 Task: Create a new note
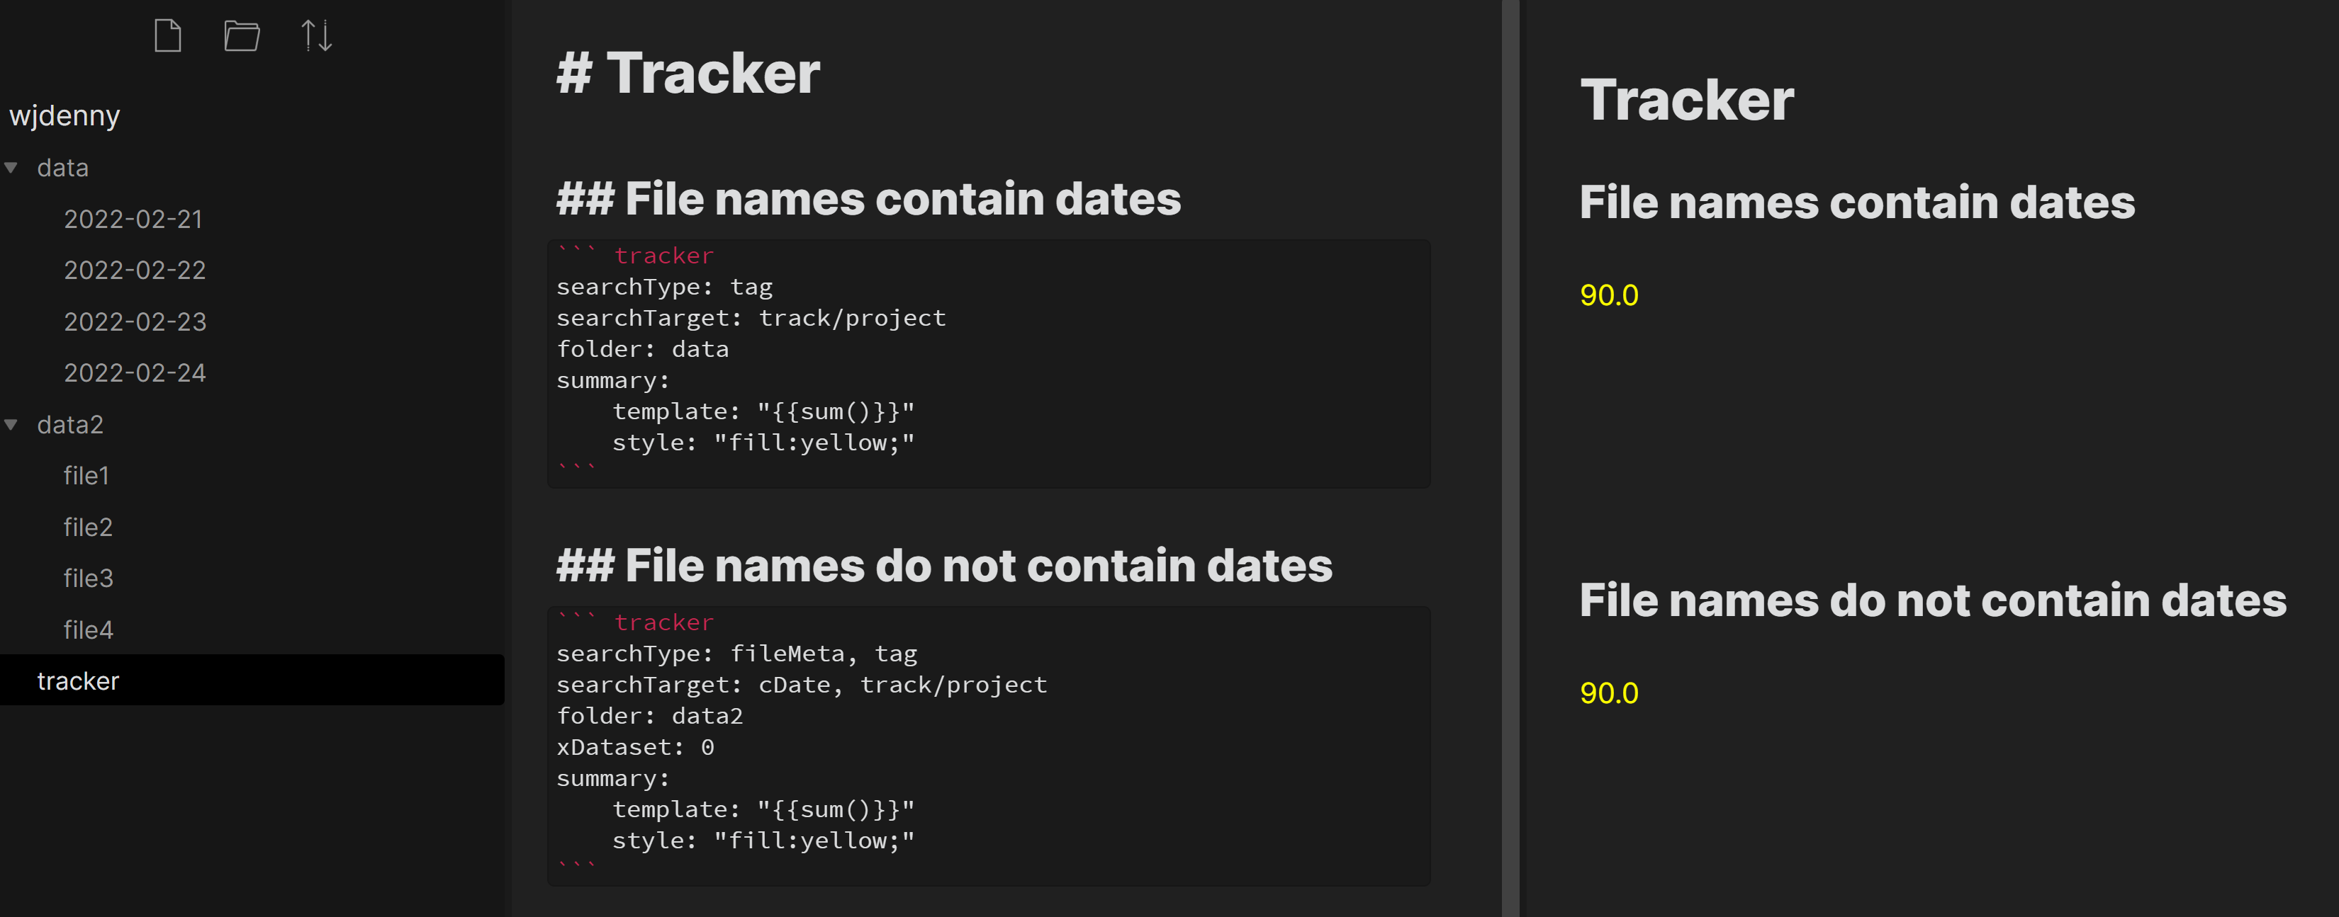coord(168,35)
